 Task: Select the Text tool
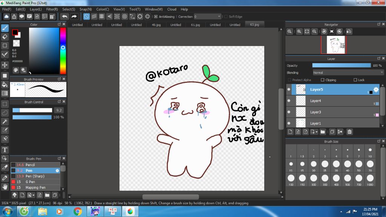5,150
